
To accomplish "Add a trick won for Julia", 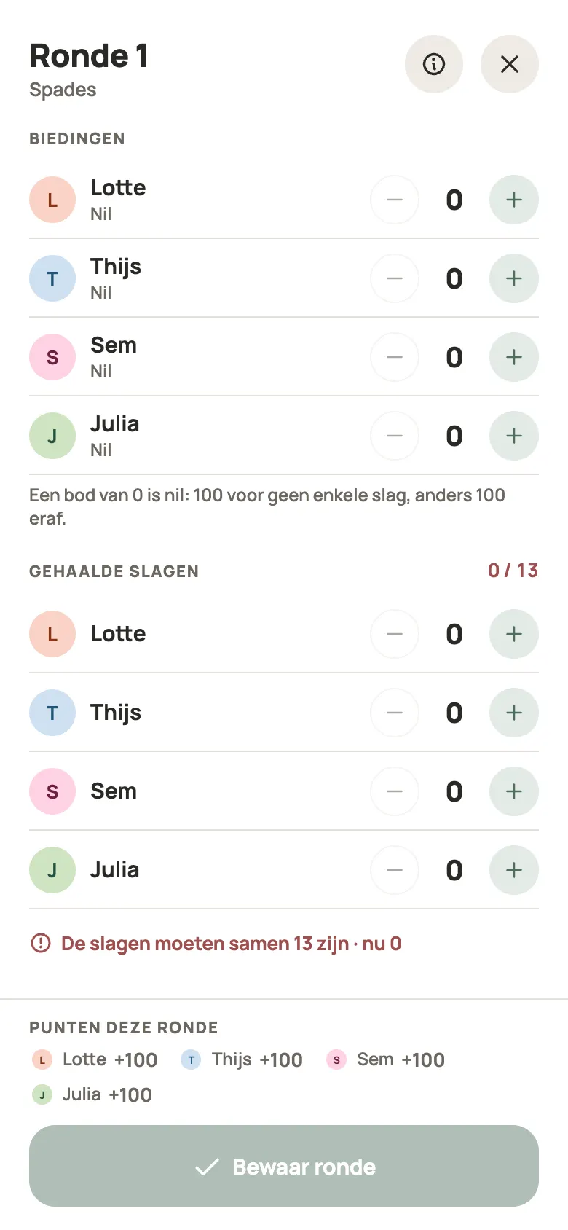I will [x=514, y=870].
